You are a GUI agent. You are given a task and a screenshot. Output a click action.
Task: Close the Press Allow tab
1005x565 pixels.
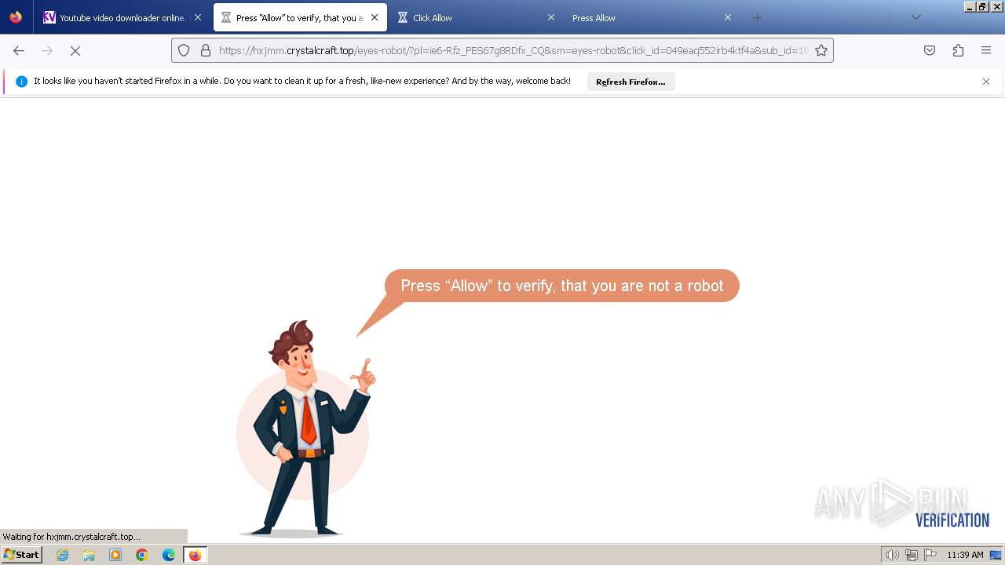click(728, 17)
